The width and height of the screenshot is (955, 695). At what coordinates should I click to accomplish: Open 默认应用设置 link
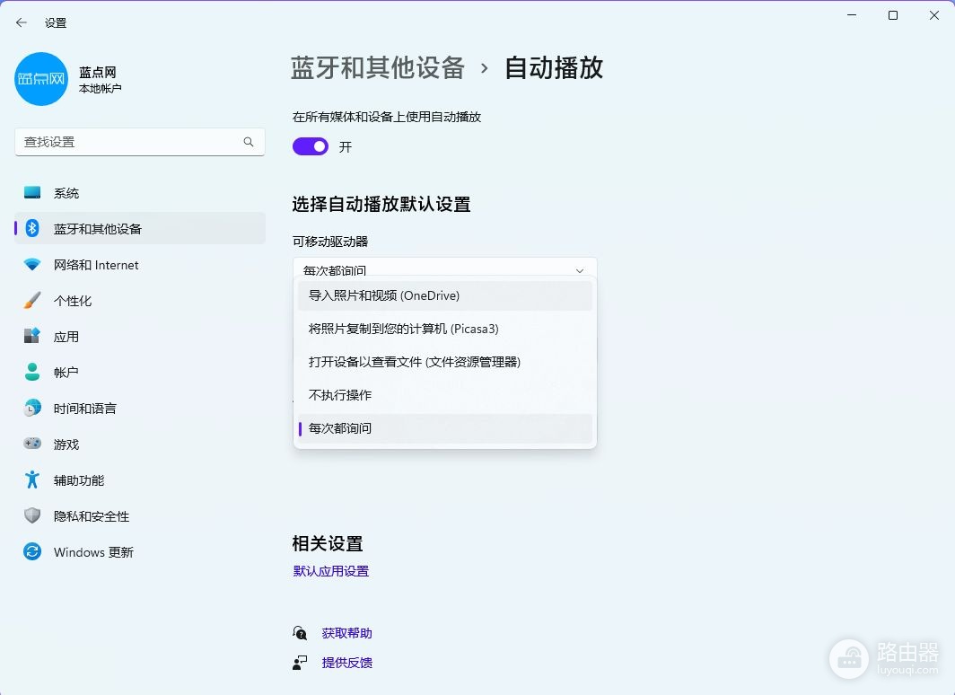pyautogui.click(x=330, y=571)
